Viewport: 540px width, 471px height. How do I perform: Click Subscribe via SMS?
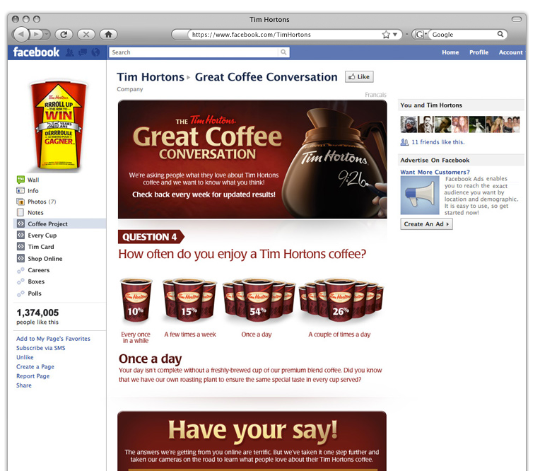tap(40, 349)
